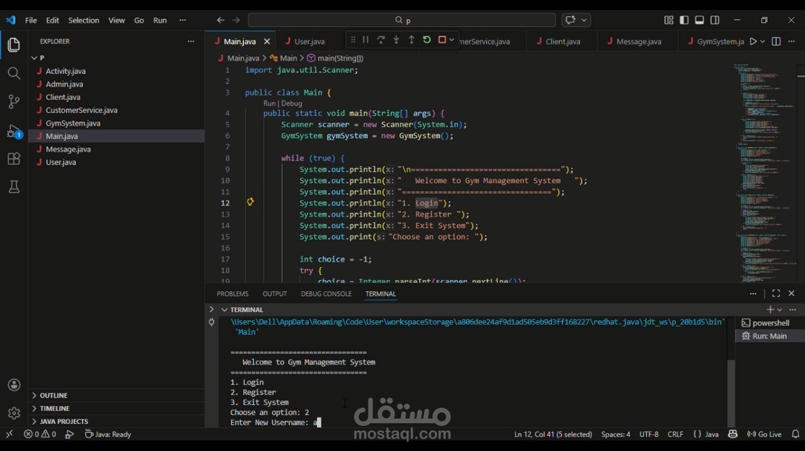Screen dimensions: 805x451
Task: Stop the debug session
Action: pos(442,40)
